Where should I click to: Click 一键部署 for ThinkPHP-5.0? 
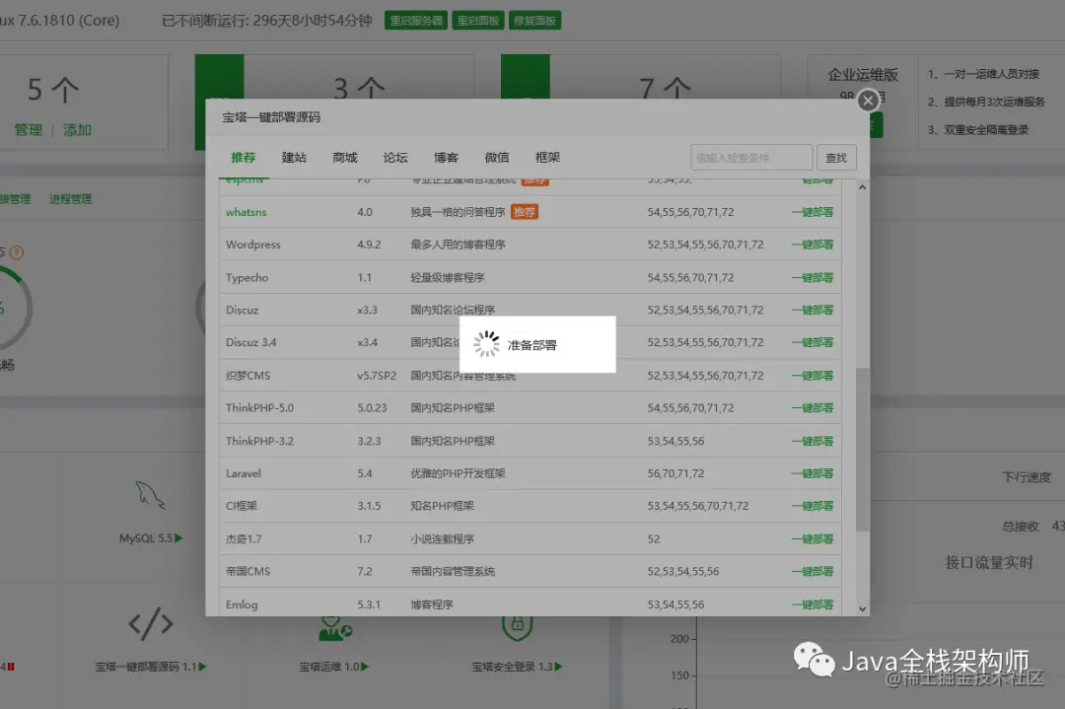click(813, 408)
